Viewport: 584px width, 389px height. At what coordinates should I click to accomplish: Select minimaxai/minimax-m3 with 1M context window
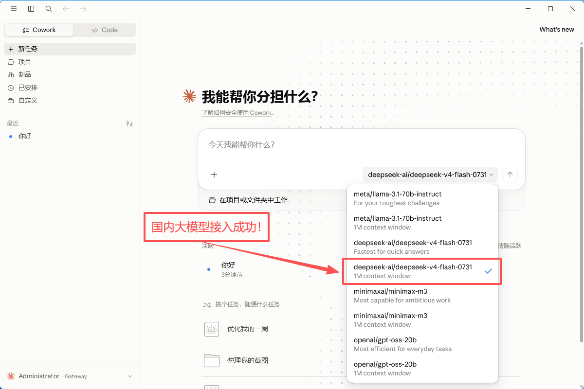(422, 320)
